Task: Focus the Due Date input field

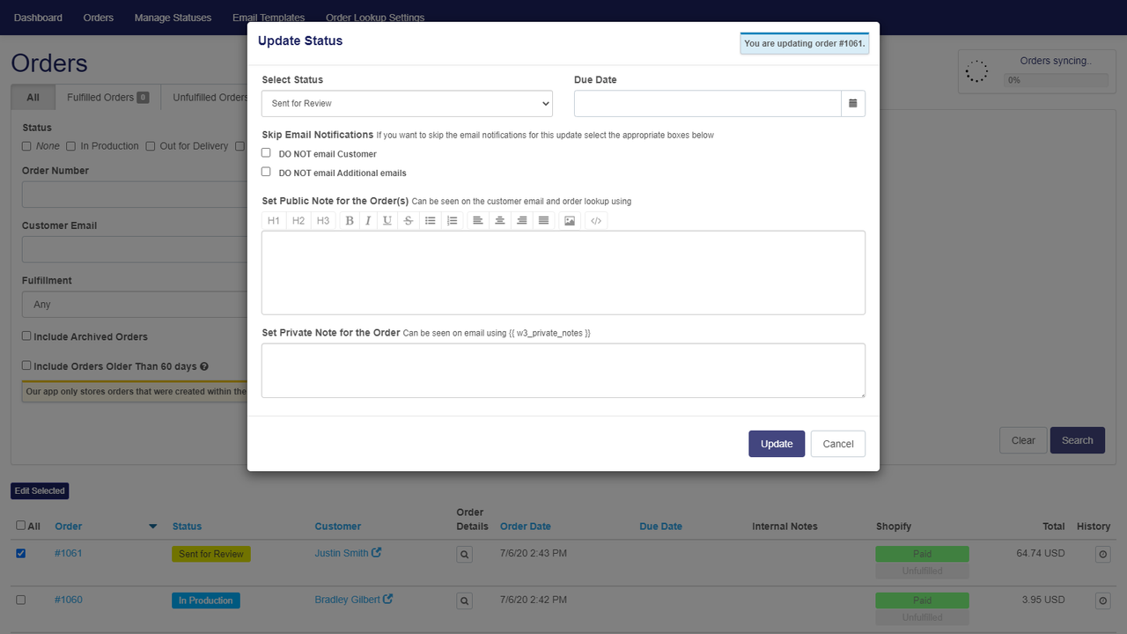Action: [x=708, y=103]
